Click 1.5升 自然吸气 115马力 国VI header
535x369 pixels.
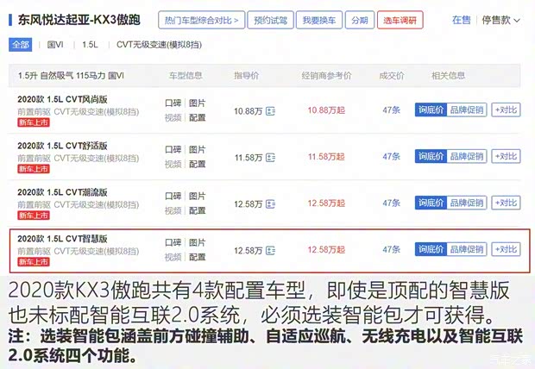point(71,75)
